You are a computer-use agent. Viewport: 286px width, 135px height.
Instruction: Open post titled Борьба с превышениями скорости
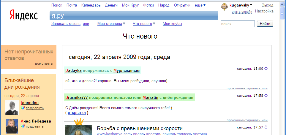(x=140, y=128)
